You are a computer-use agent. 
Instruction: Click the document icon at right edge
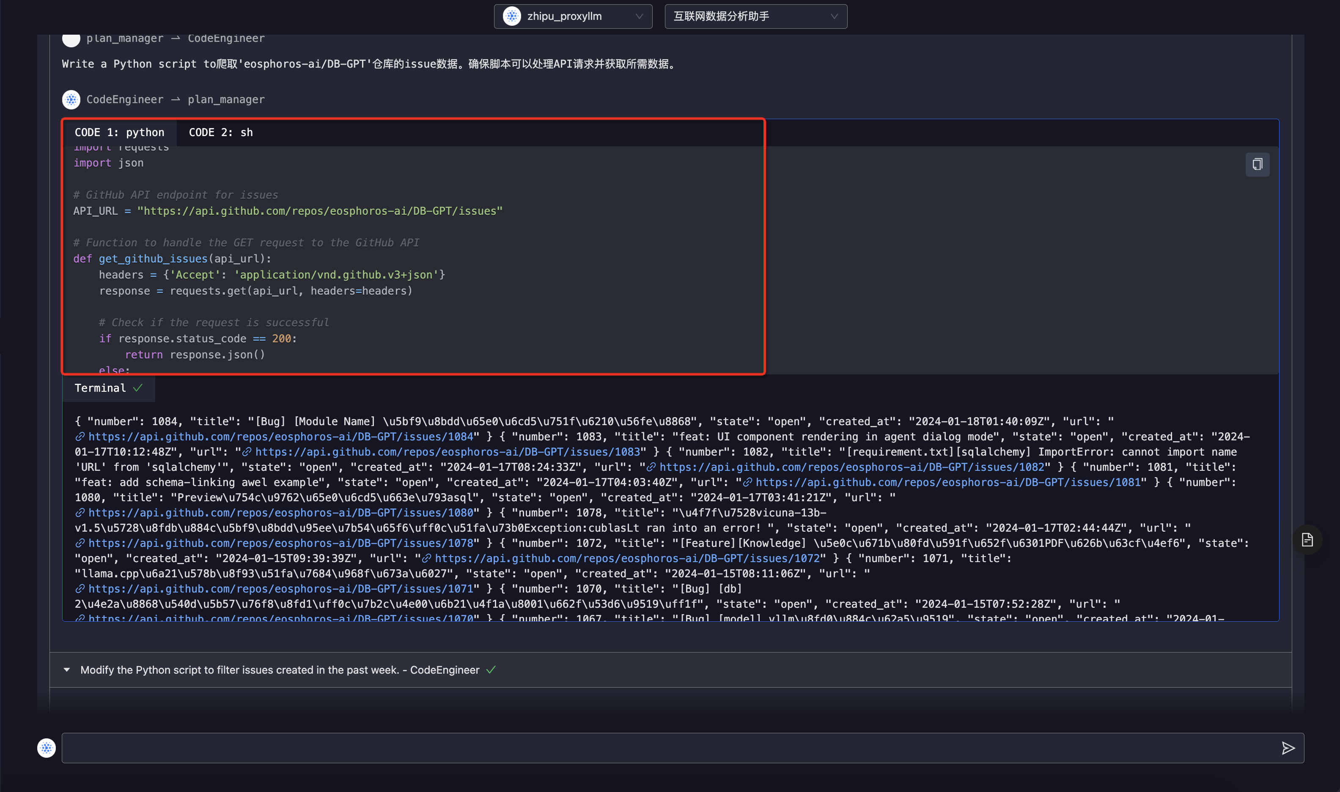1307,540
